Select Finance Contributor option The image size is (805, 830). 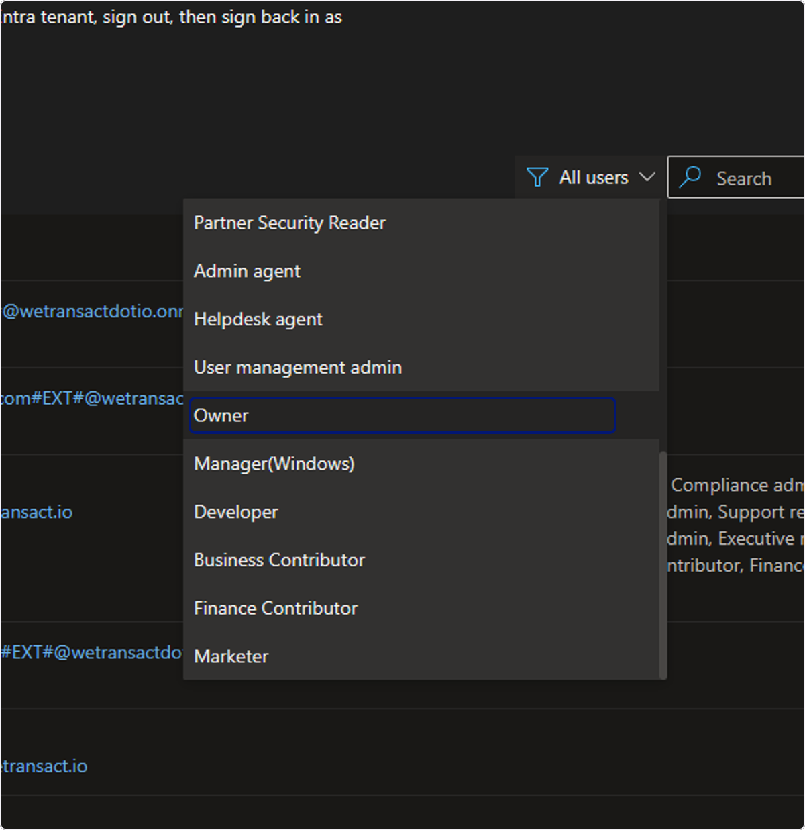[x=421, y=609]
